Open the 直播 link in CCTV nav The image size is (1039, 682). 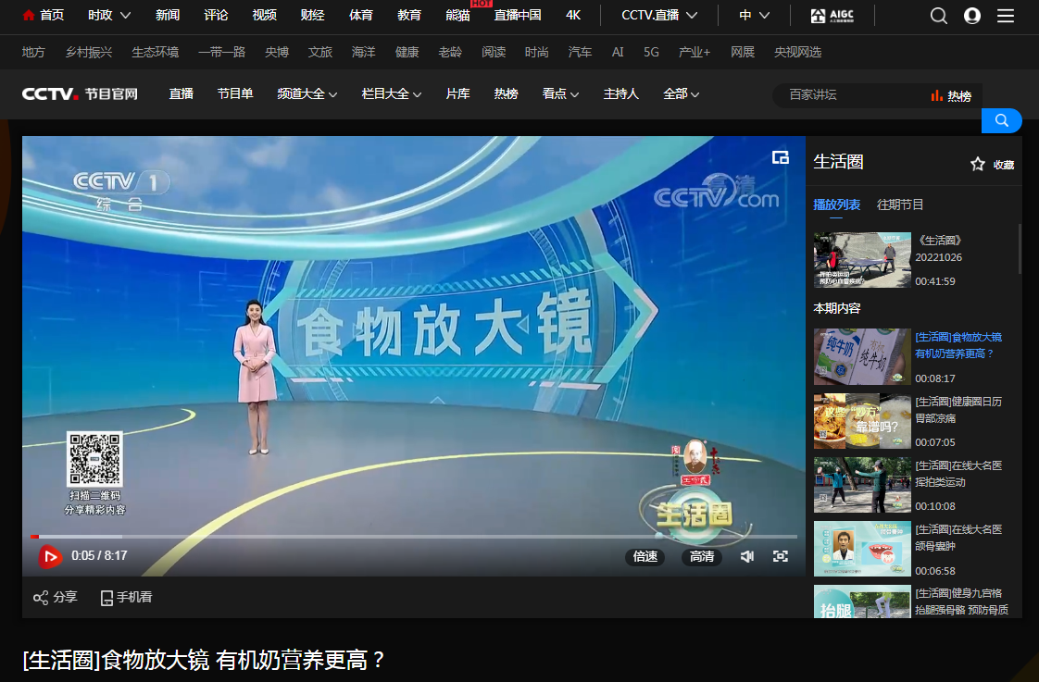pos(181,94)
